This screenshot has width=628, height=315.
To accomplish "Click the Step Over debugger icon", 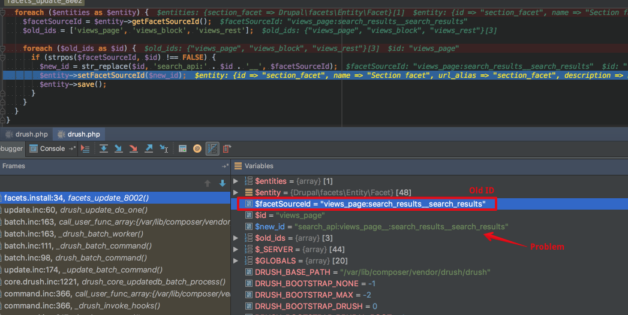I will click(x=103, y=149).
